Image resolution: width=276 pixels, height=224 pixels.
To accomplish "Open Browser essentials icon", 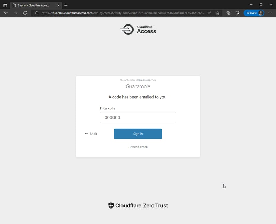I will point(238,13).
